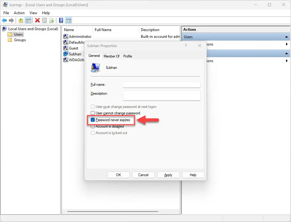Click Apply in Subhan Properties

[x=168, y=175]
